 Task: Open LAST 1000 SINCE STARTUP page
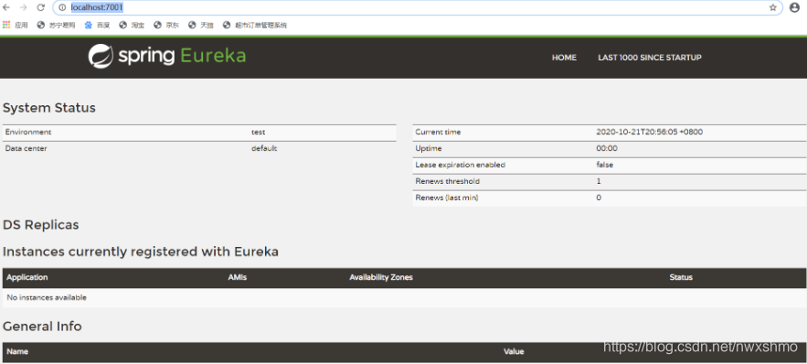pyautogui.click(x=650, y=58)
